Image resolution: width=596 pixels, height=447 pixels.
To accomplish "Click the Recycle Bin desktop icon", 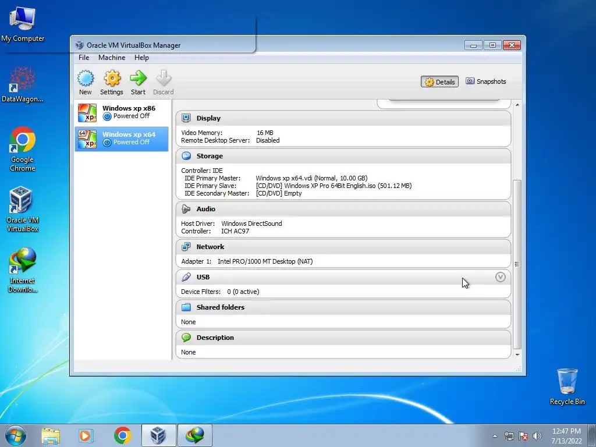I will (x=567, y=386).
